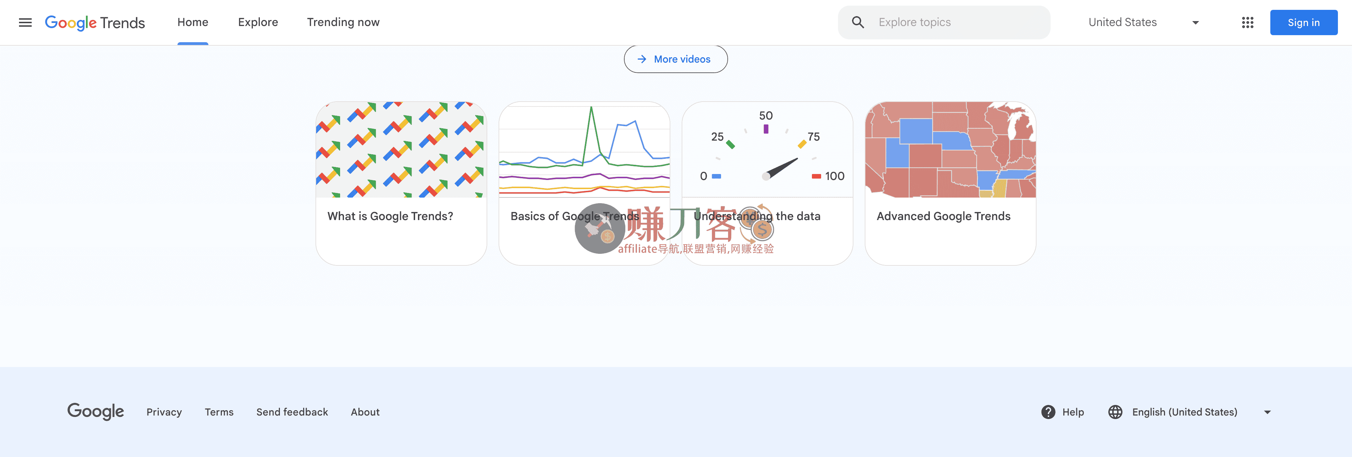Click the More videos arrow icon
Image resolution: width=1352 pixels, height=457 pixels.
coord(643,59)
